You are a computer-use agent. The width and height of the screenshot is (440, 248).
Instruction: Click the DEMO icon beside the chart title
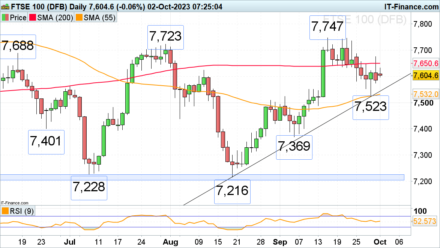tap(5, 6)
